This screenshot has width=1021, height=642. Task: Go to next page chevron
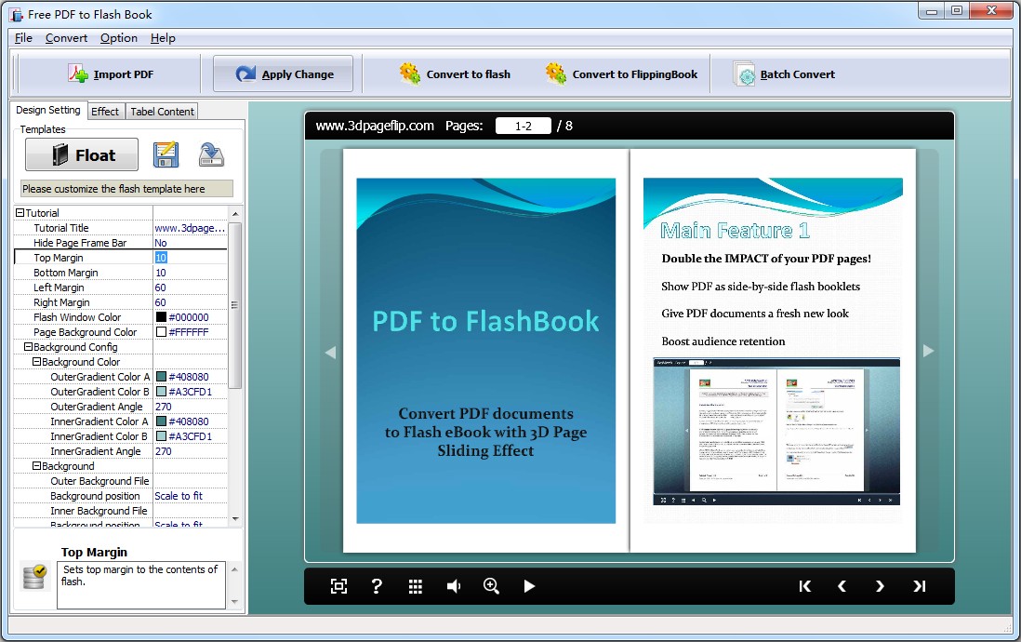(x=880, y=586)
